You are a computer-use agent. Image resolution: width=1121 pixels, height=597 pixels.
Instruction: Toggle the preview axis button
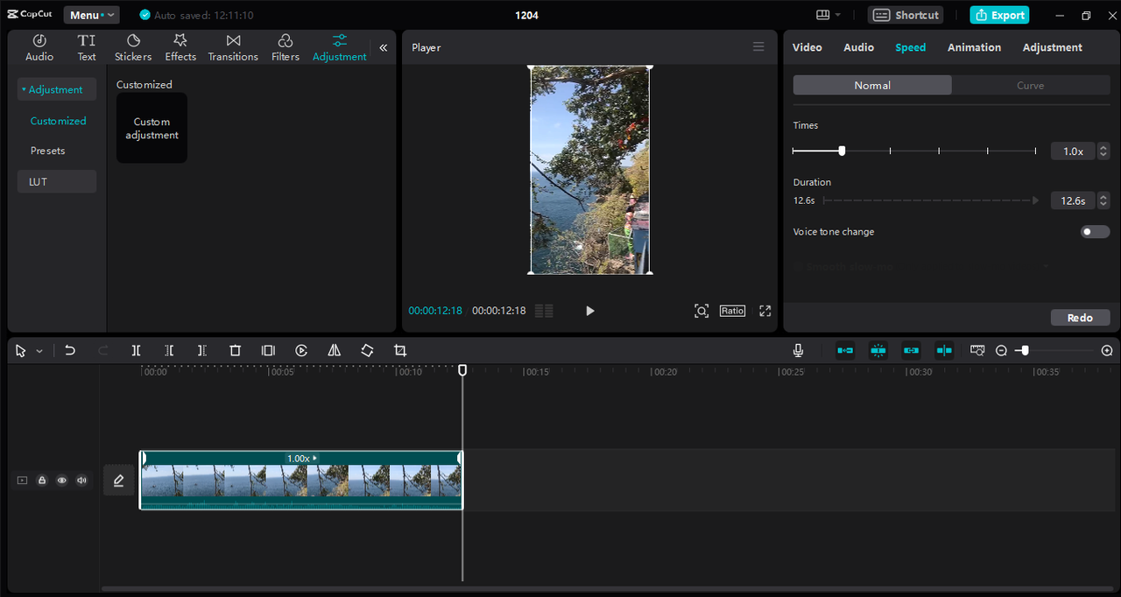click(x=944, y=350)
